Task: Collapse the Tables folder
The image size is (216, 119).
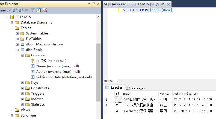Action: pyautogui.click(x=12, y=28)
